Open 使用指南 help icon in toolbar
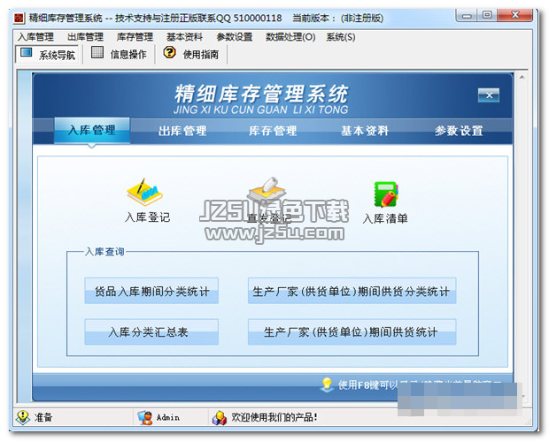The height and width of the screenshot is (441, 549). pyautogui.click(x=169, y=54)
